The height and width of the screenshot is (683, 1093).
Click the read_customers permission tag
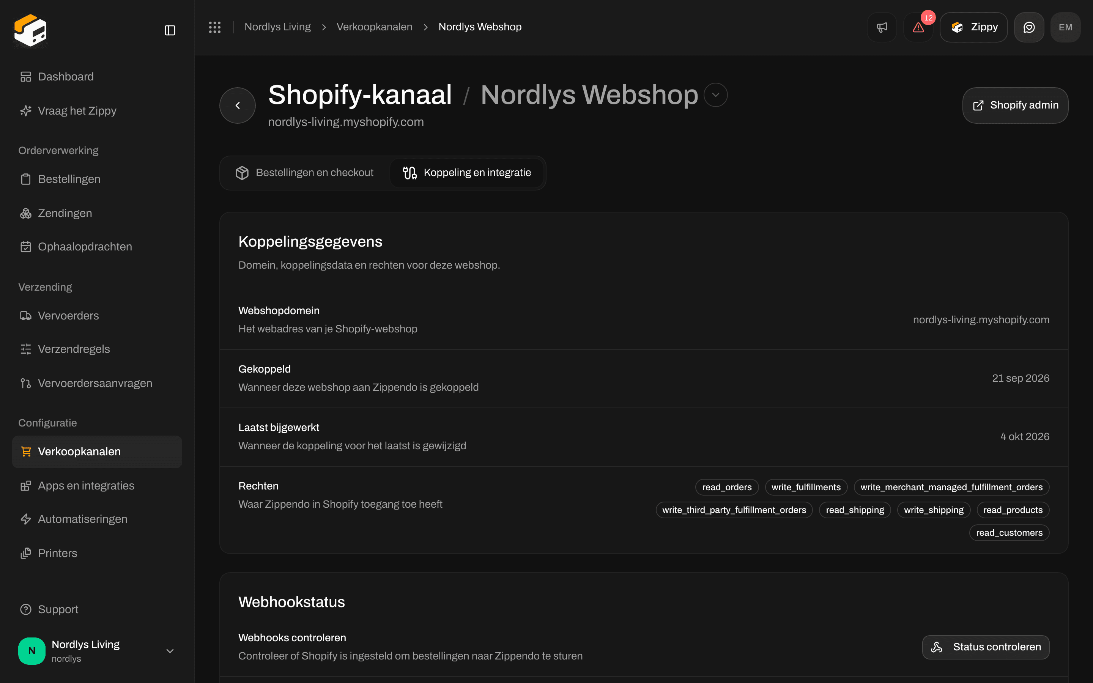(x=1009, y=533)
